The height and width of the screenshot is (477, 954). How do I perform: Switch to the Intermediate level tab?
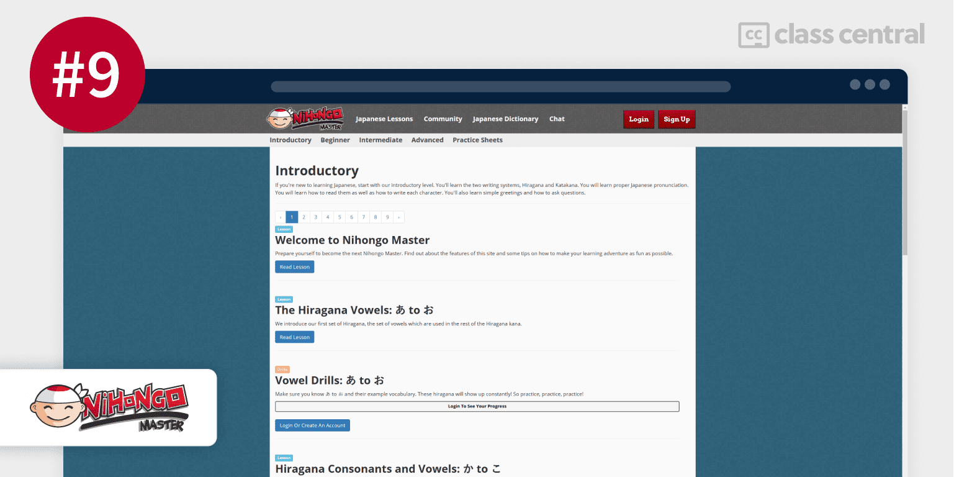coord(380,140)
